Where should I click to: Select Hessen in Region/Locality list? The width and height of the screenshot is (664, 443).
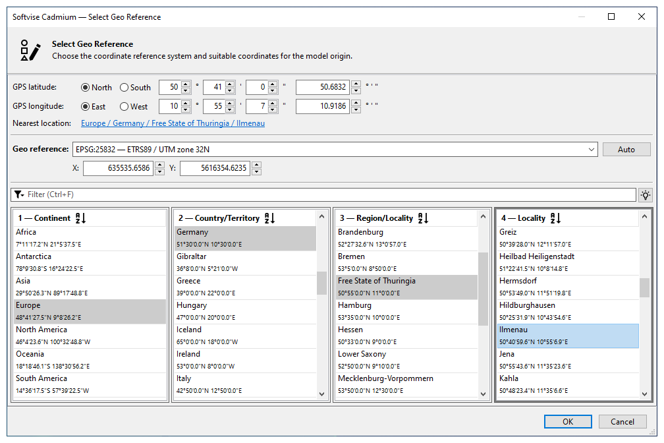click(x=407, y=336)
